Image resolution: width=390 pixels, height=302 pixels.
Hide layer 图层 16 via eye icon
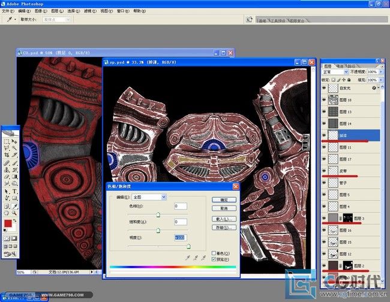[324, 230]
